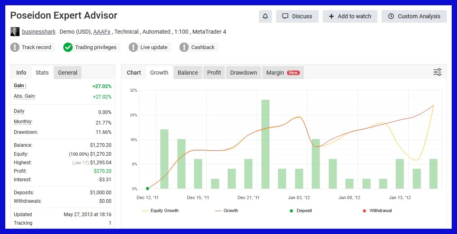Screen dimensions: 457x234
Task: Switch to the Stats tab
Action: tap(42, 73)
